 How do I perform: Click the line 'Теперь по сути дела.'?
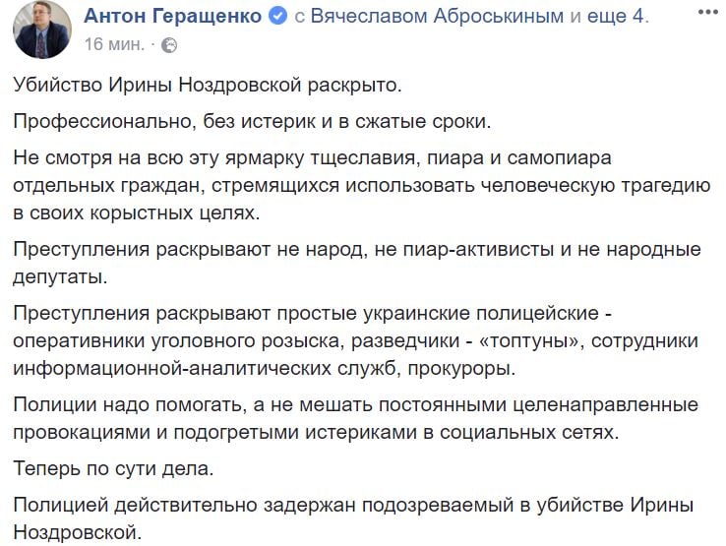113,468
